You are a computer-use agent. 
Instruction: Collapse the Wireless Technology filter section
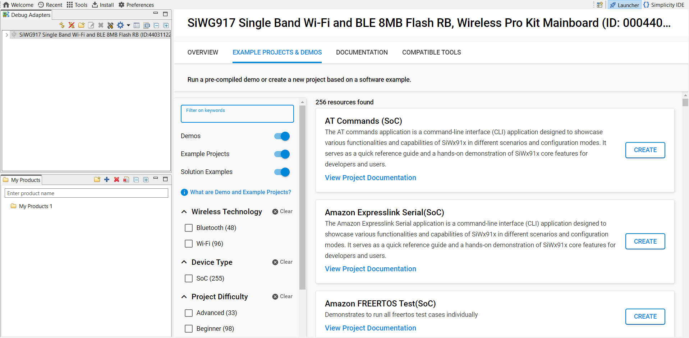point(184,212)
